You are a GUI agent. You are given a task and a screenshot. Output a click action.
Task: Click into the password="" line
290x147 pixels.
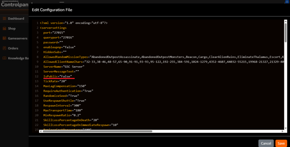54,42
